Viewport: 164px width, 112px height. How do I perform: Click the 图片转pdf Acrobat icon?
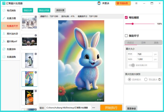point(4,41)
